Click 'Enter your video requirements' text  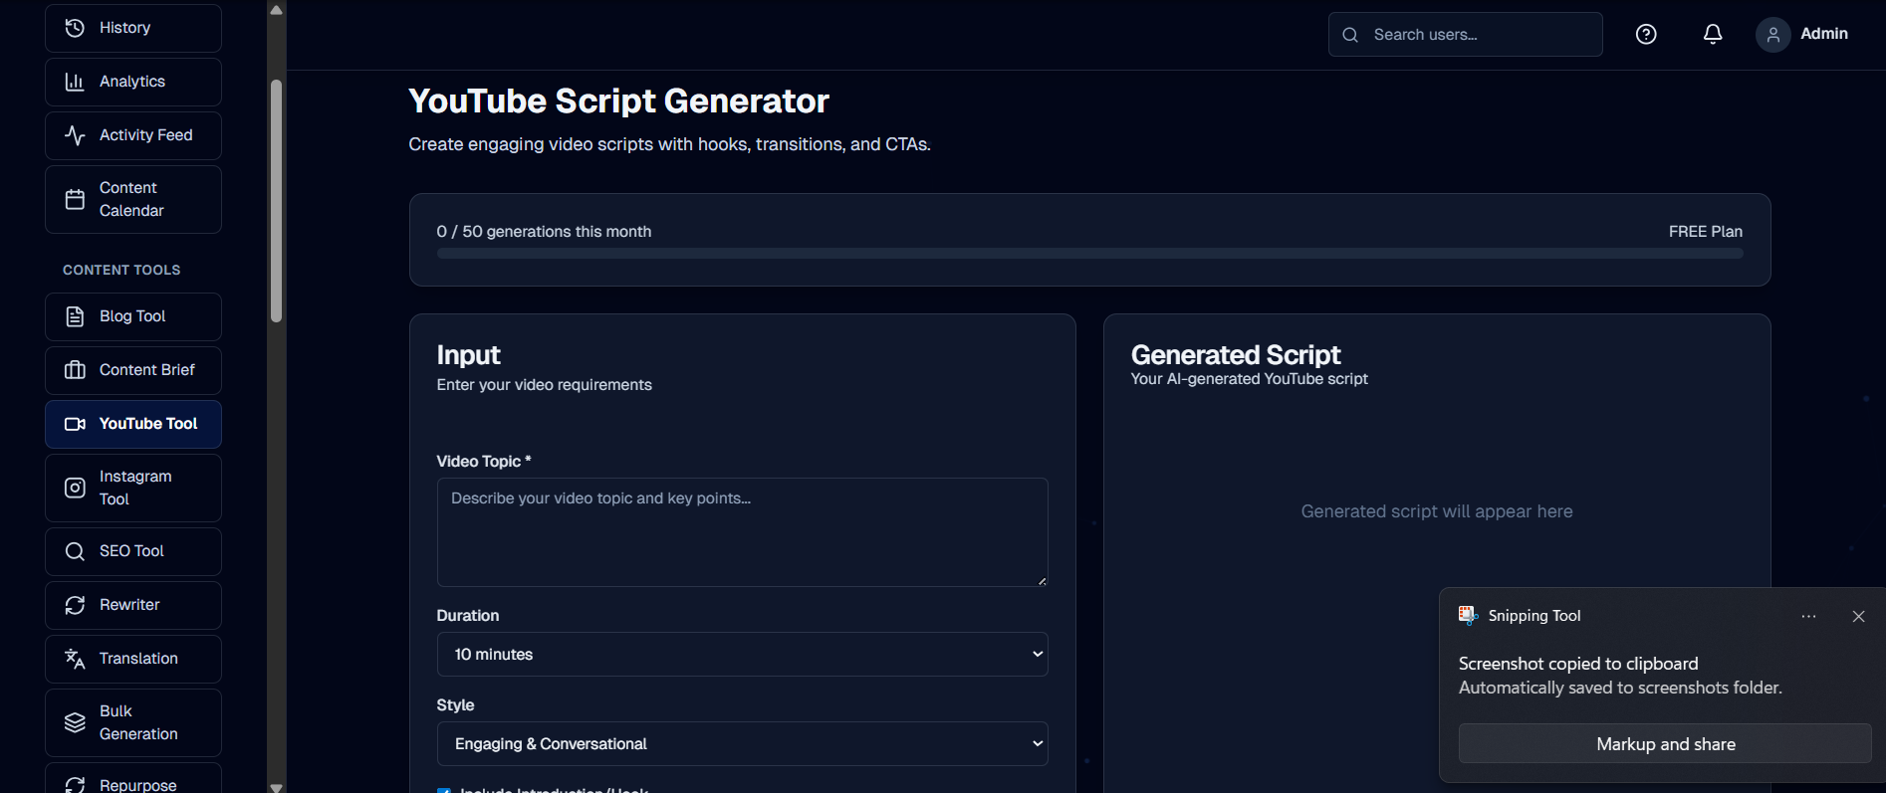click(x=544, y=385)
